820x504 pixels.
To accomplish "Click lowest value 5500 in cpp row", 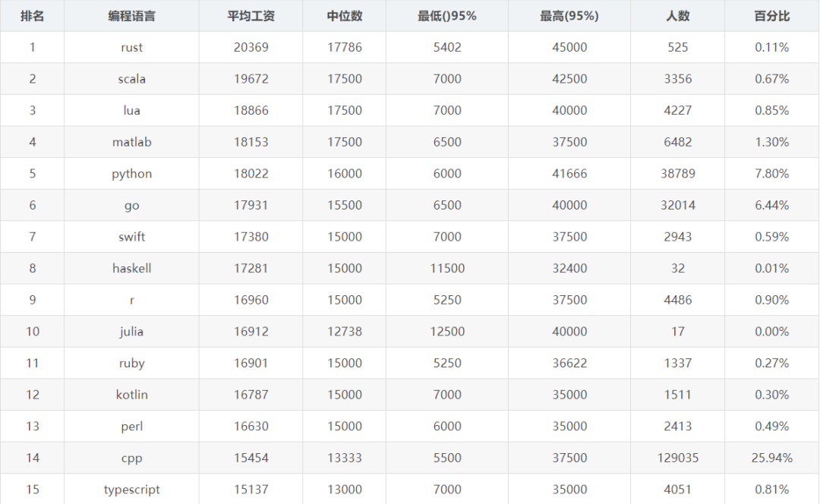I will coord(447,458).
